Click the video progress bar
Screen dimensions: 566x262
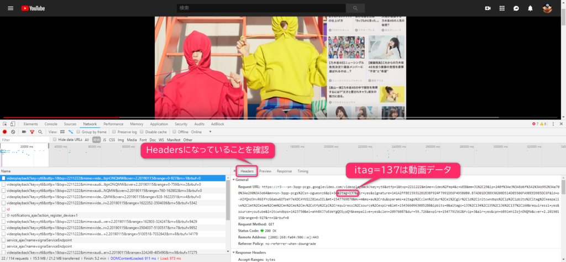pos(280,117)
